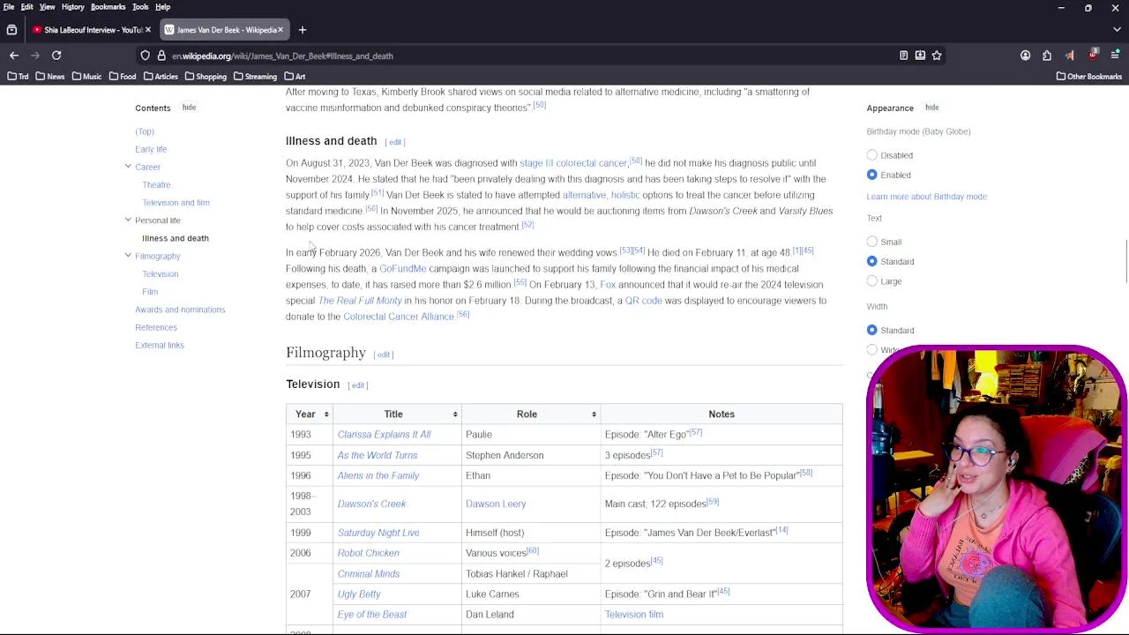Screen dimensions: 1129x635
Task: Open Firefox View icon beside the tabs
Action: pos(11,30)
